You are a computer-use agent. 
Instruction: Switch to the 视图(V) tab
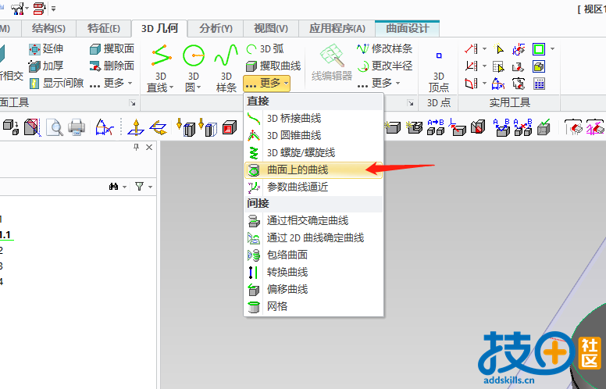(x=271, y=29)
